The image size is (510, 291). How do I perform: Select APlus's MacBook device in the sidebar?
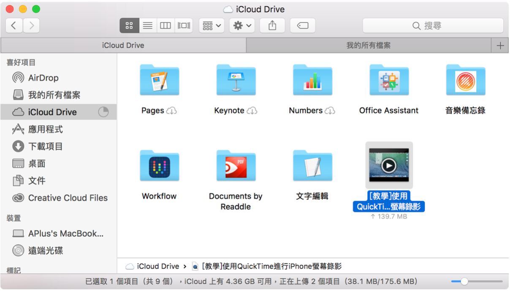pos(58,233)
